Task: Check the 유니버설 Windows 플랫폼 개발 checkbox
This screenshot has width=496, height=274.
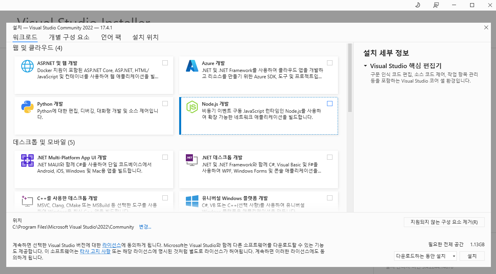Action: [330, 198]
